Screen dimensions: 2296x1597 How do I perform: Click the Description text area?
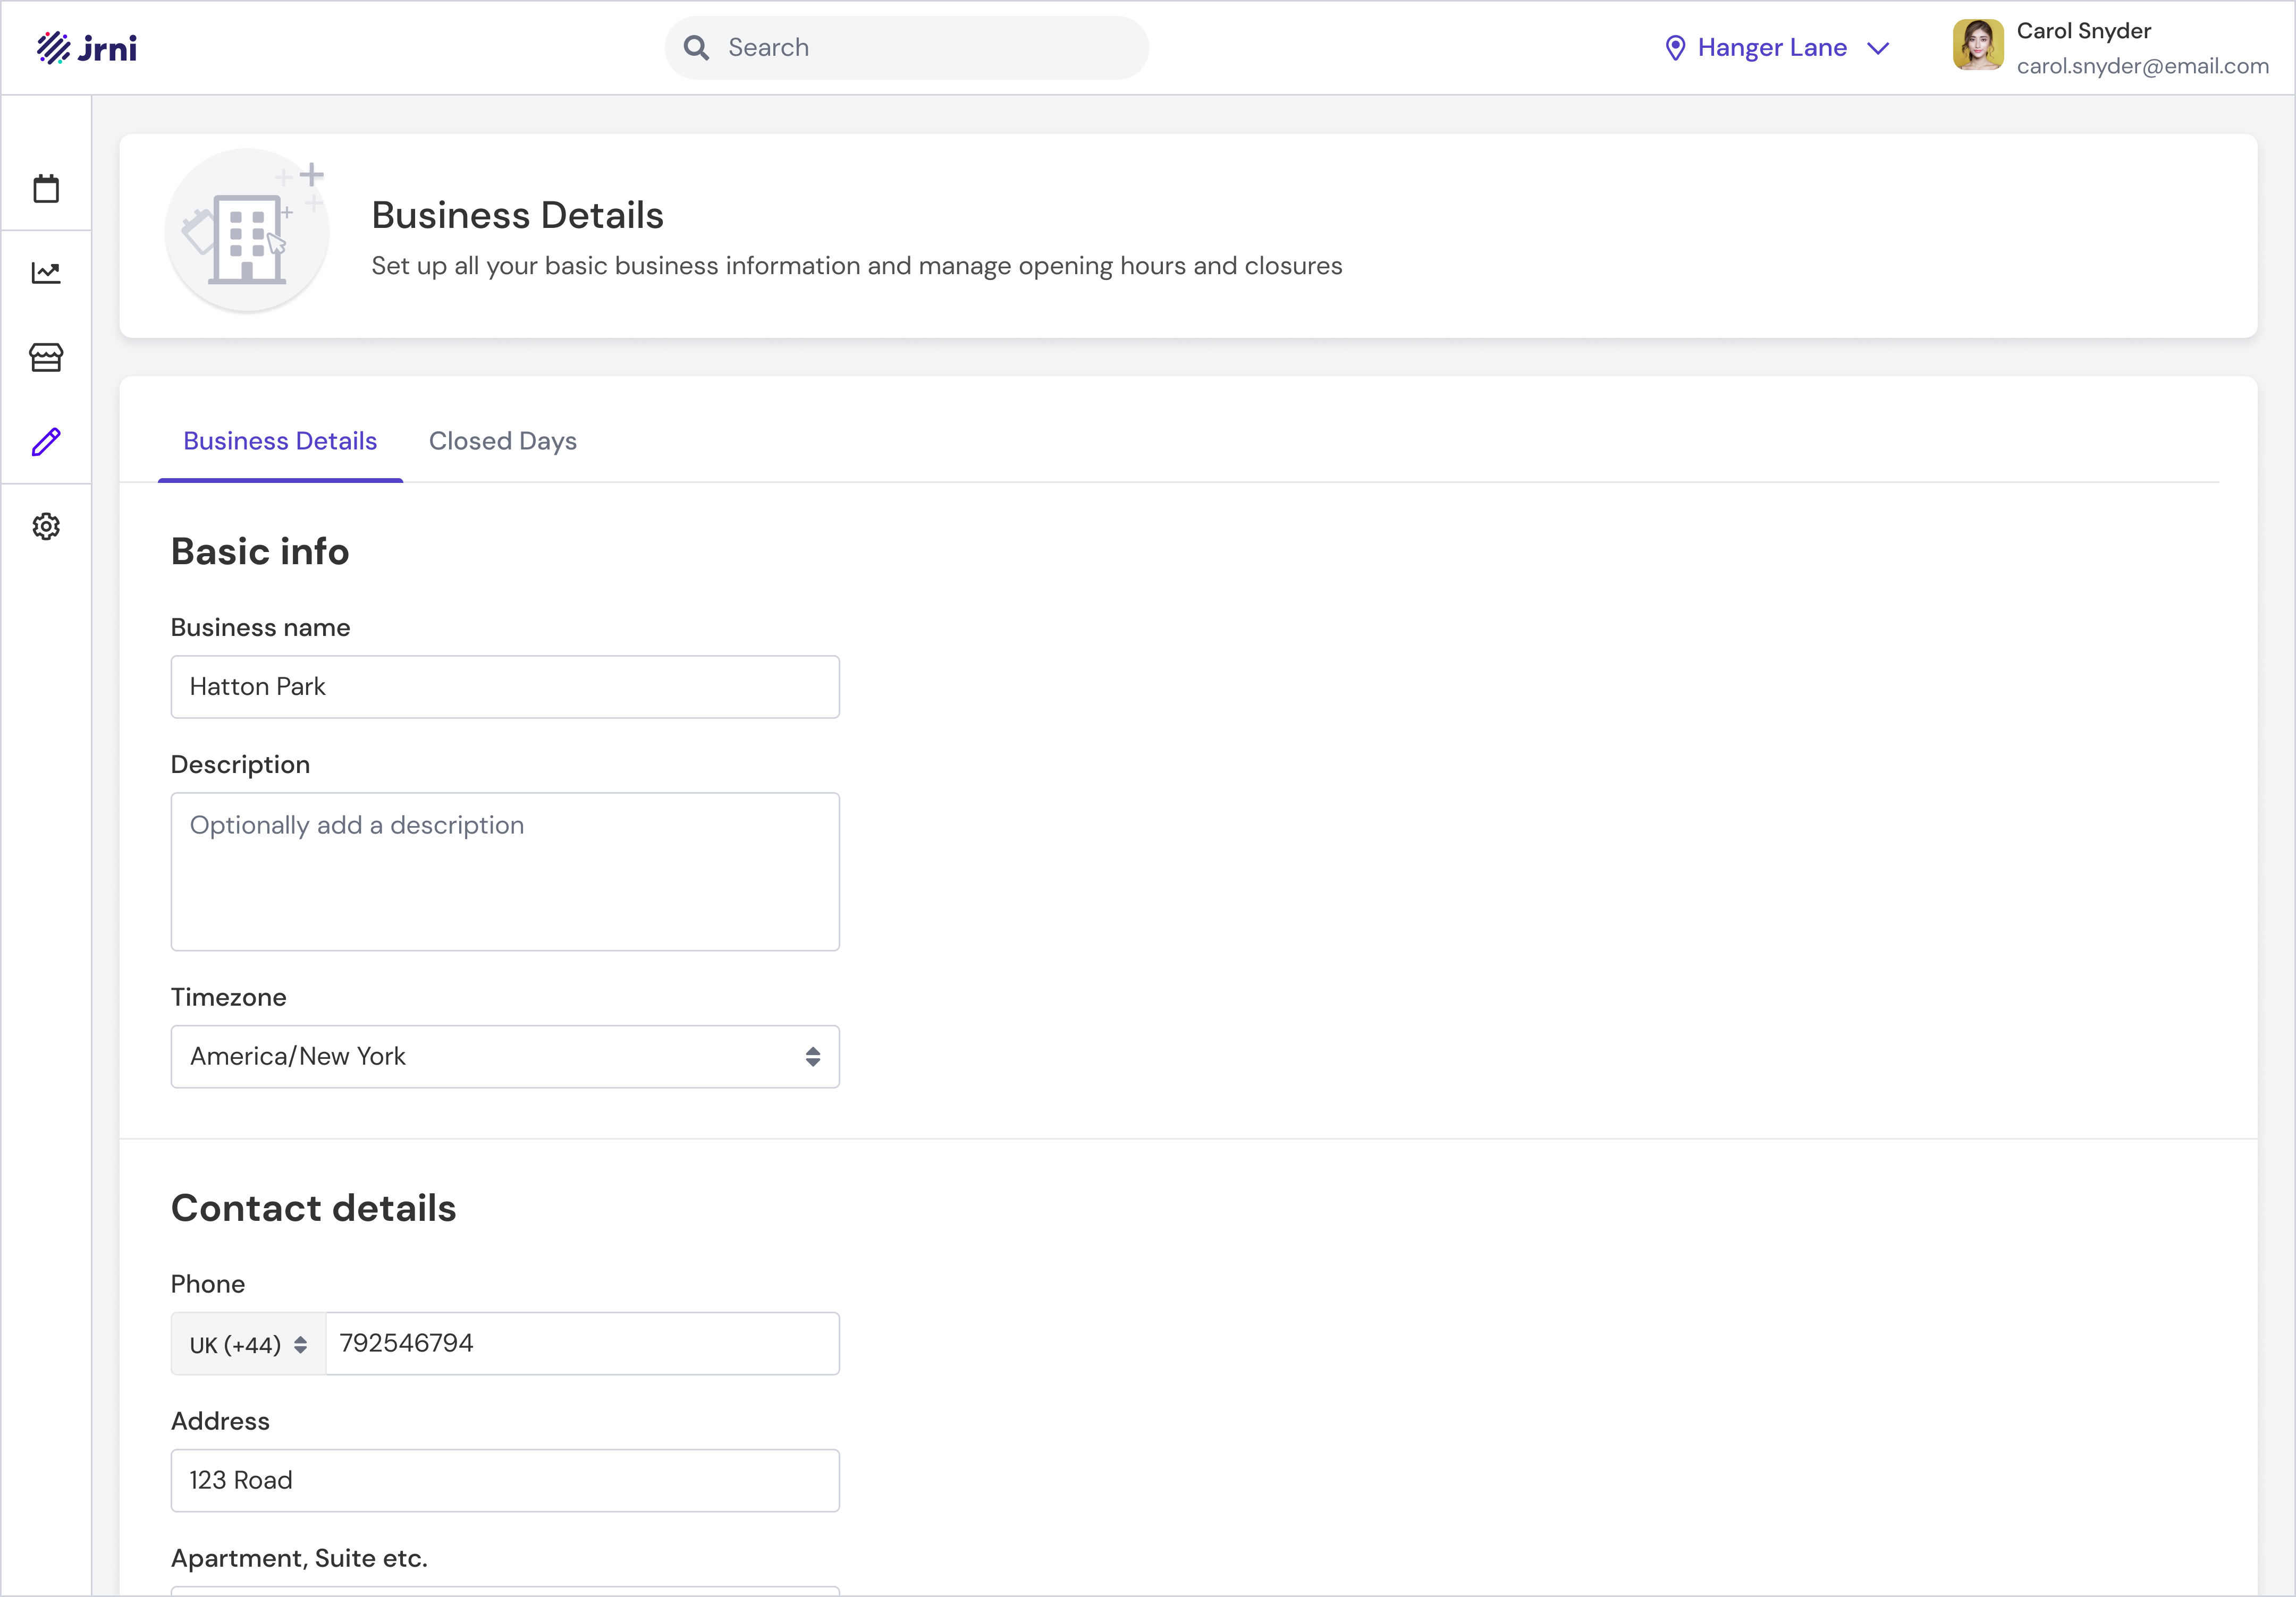(x=505, y=871)
